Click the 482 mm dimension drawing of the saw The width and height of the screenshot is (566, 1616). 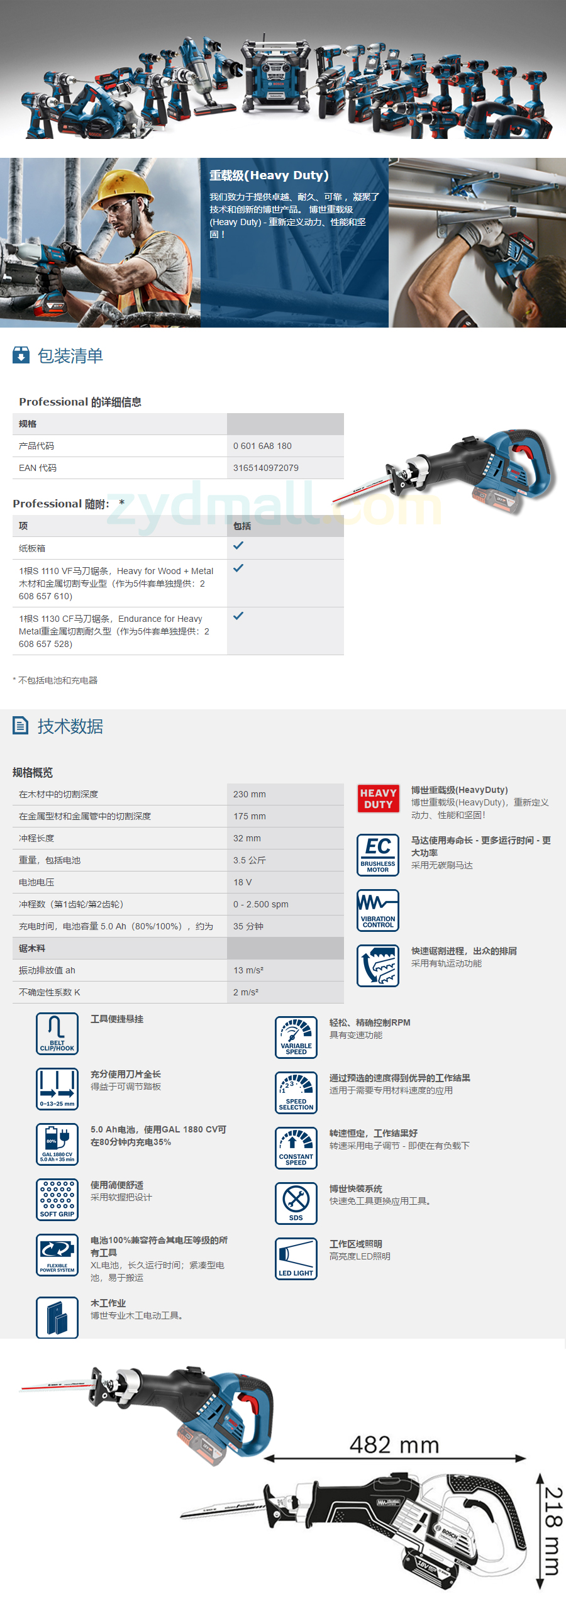pos(390,1522)
